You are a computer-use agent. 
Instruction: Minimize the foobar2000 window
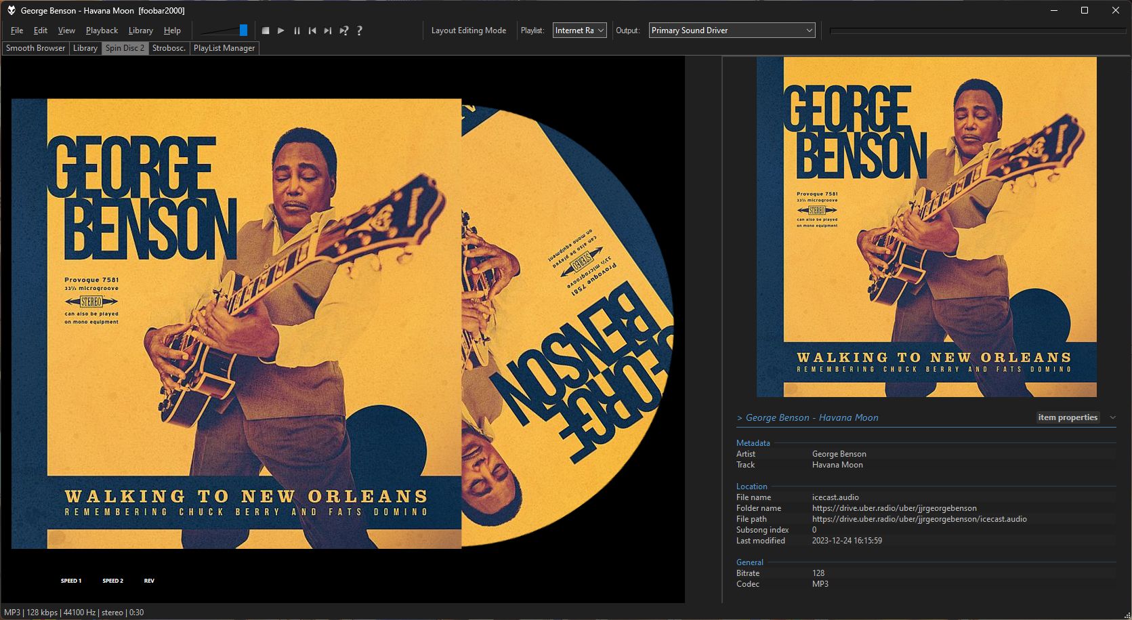[1054, 10]
